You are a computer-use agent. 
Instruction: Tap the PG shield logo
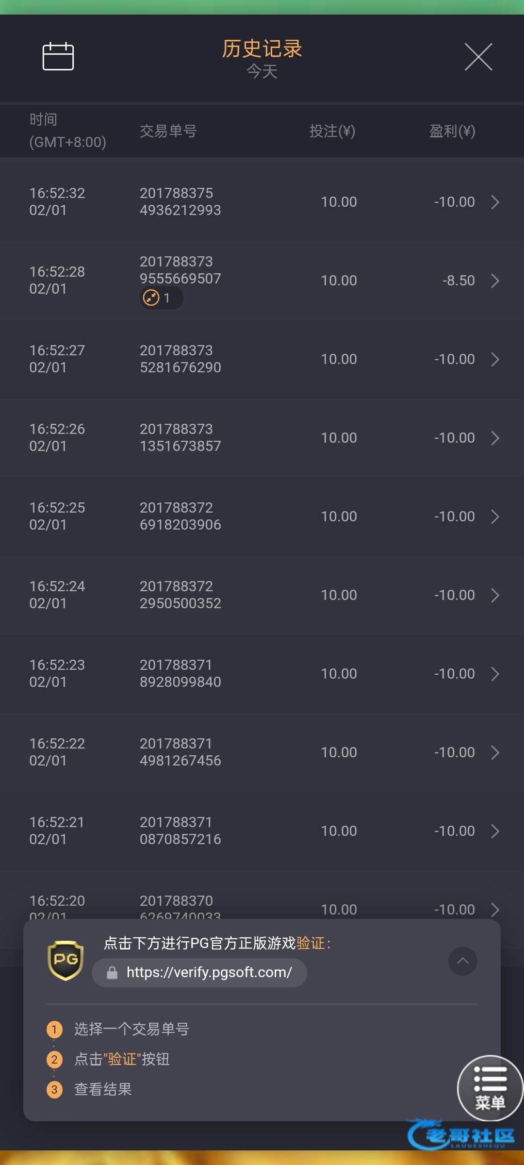(x=65, y=960)
